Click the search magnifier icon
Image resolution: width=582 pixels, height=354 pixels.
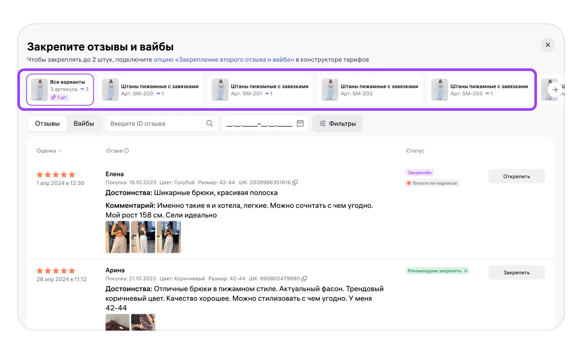(210, 123)
